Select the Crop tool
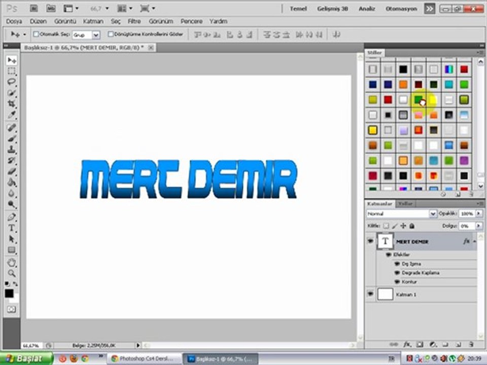Viewport: 487px width, 365px height. tap(12, 103)
